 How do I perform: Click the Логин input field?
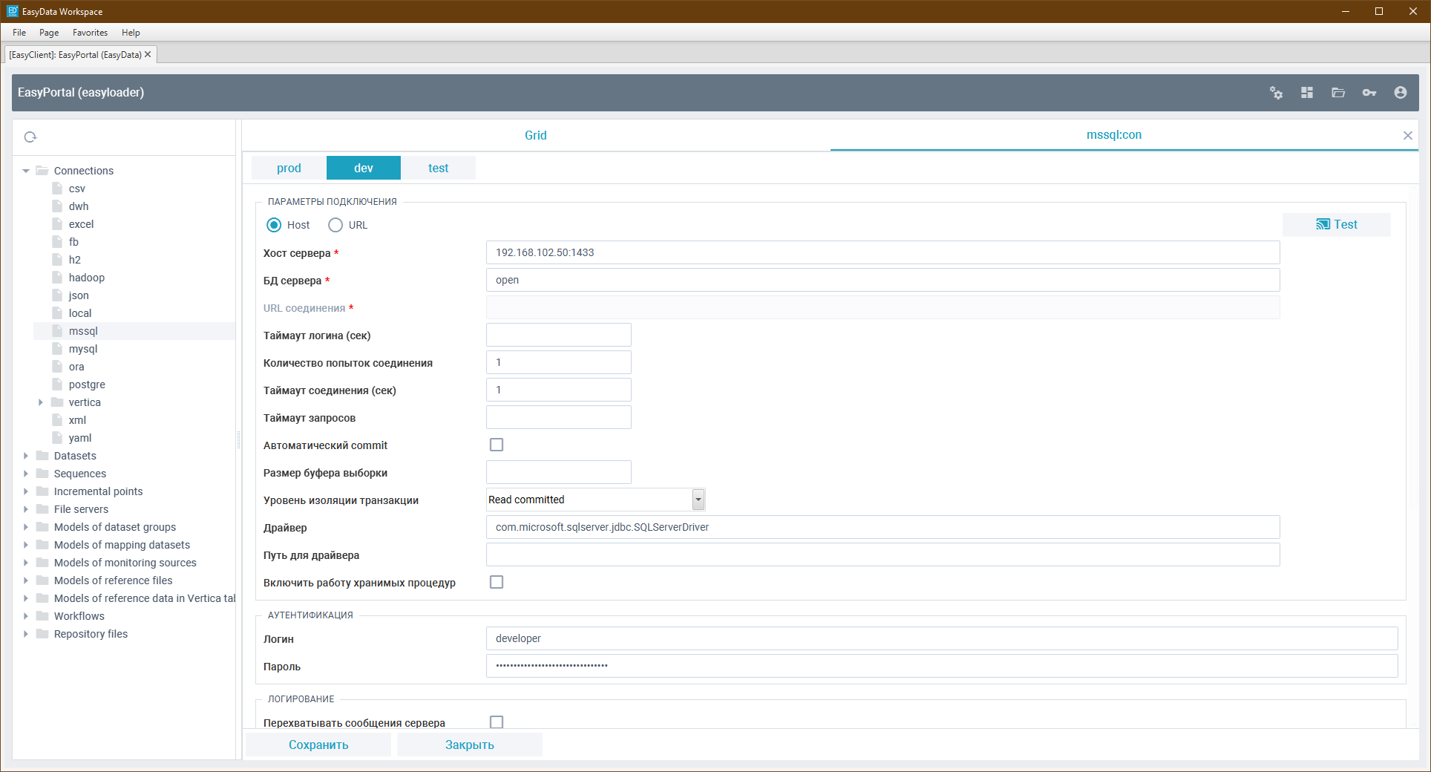click(x=942, y=638)
